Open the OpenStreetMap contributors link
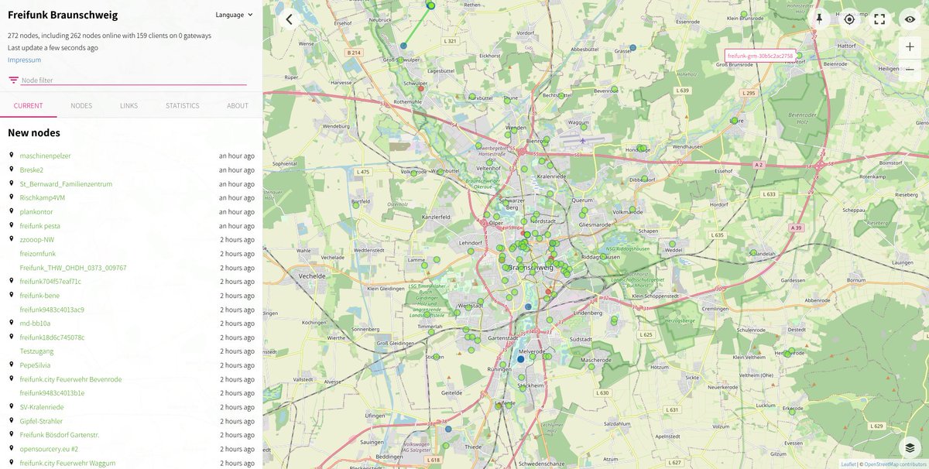The image size is (929, 469). [x=895, y=464]
